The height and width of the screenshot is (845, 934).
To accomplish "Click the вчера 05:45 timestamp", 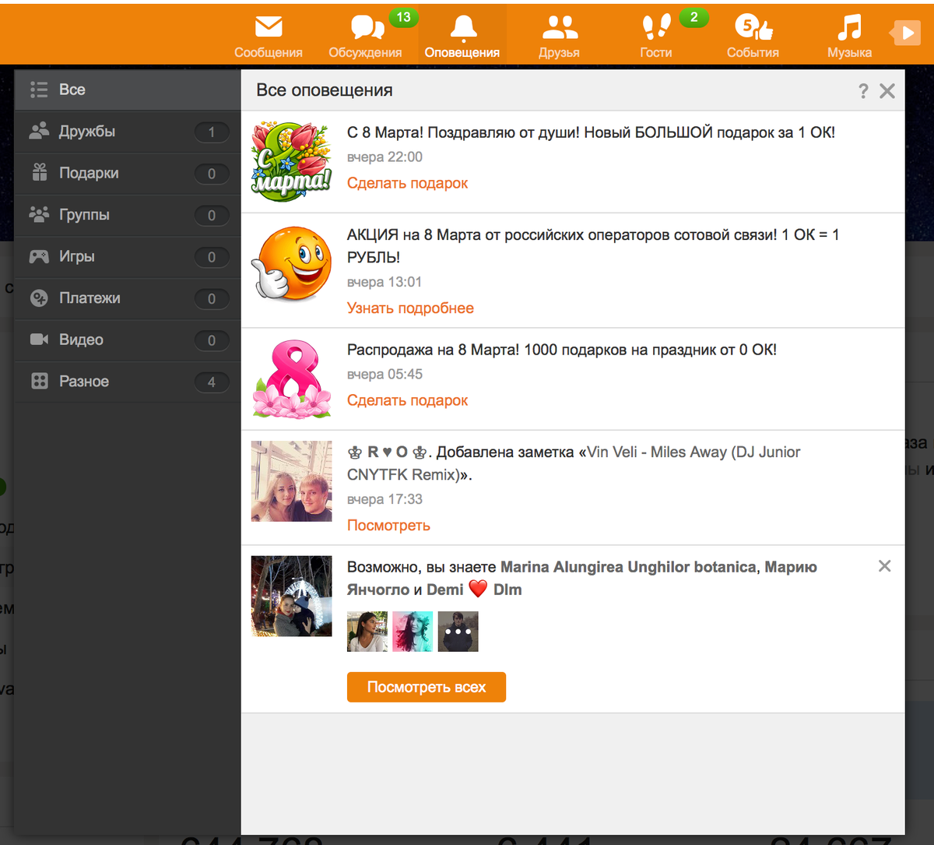I will point(384,375).
